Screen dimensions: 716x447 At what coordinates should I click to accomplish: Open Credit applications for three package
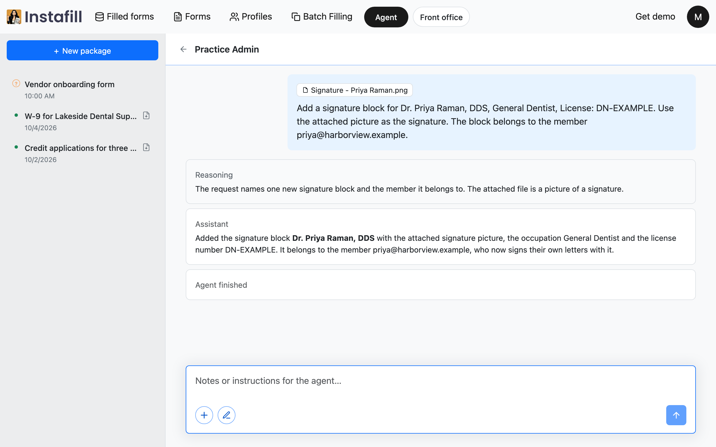click(82, 153)
